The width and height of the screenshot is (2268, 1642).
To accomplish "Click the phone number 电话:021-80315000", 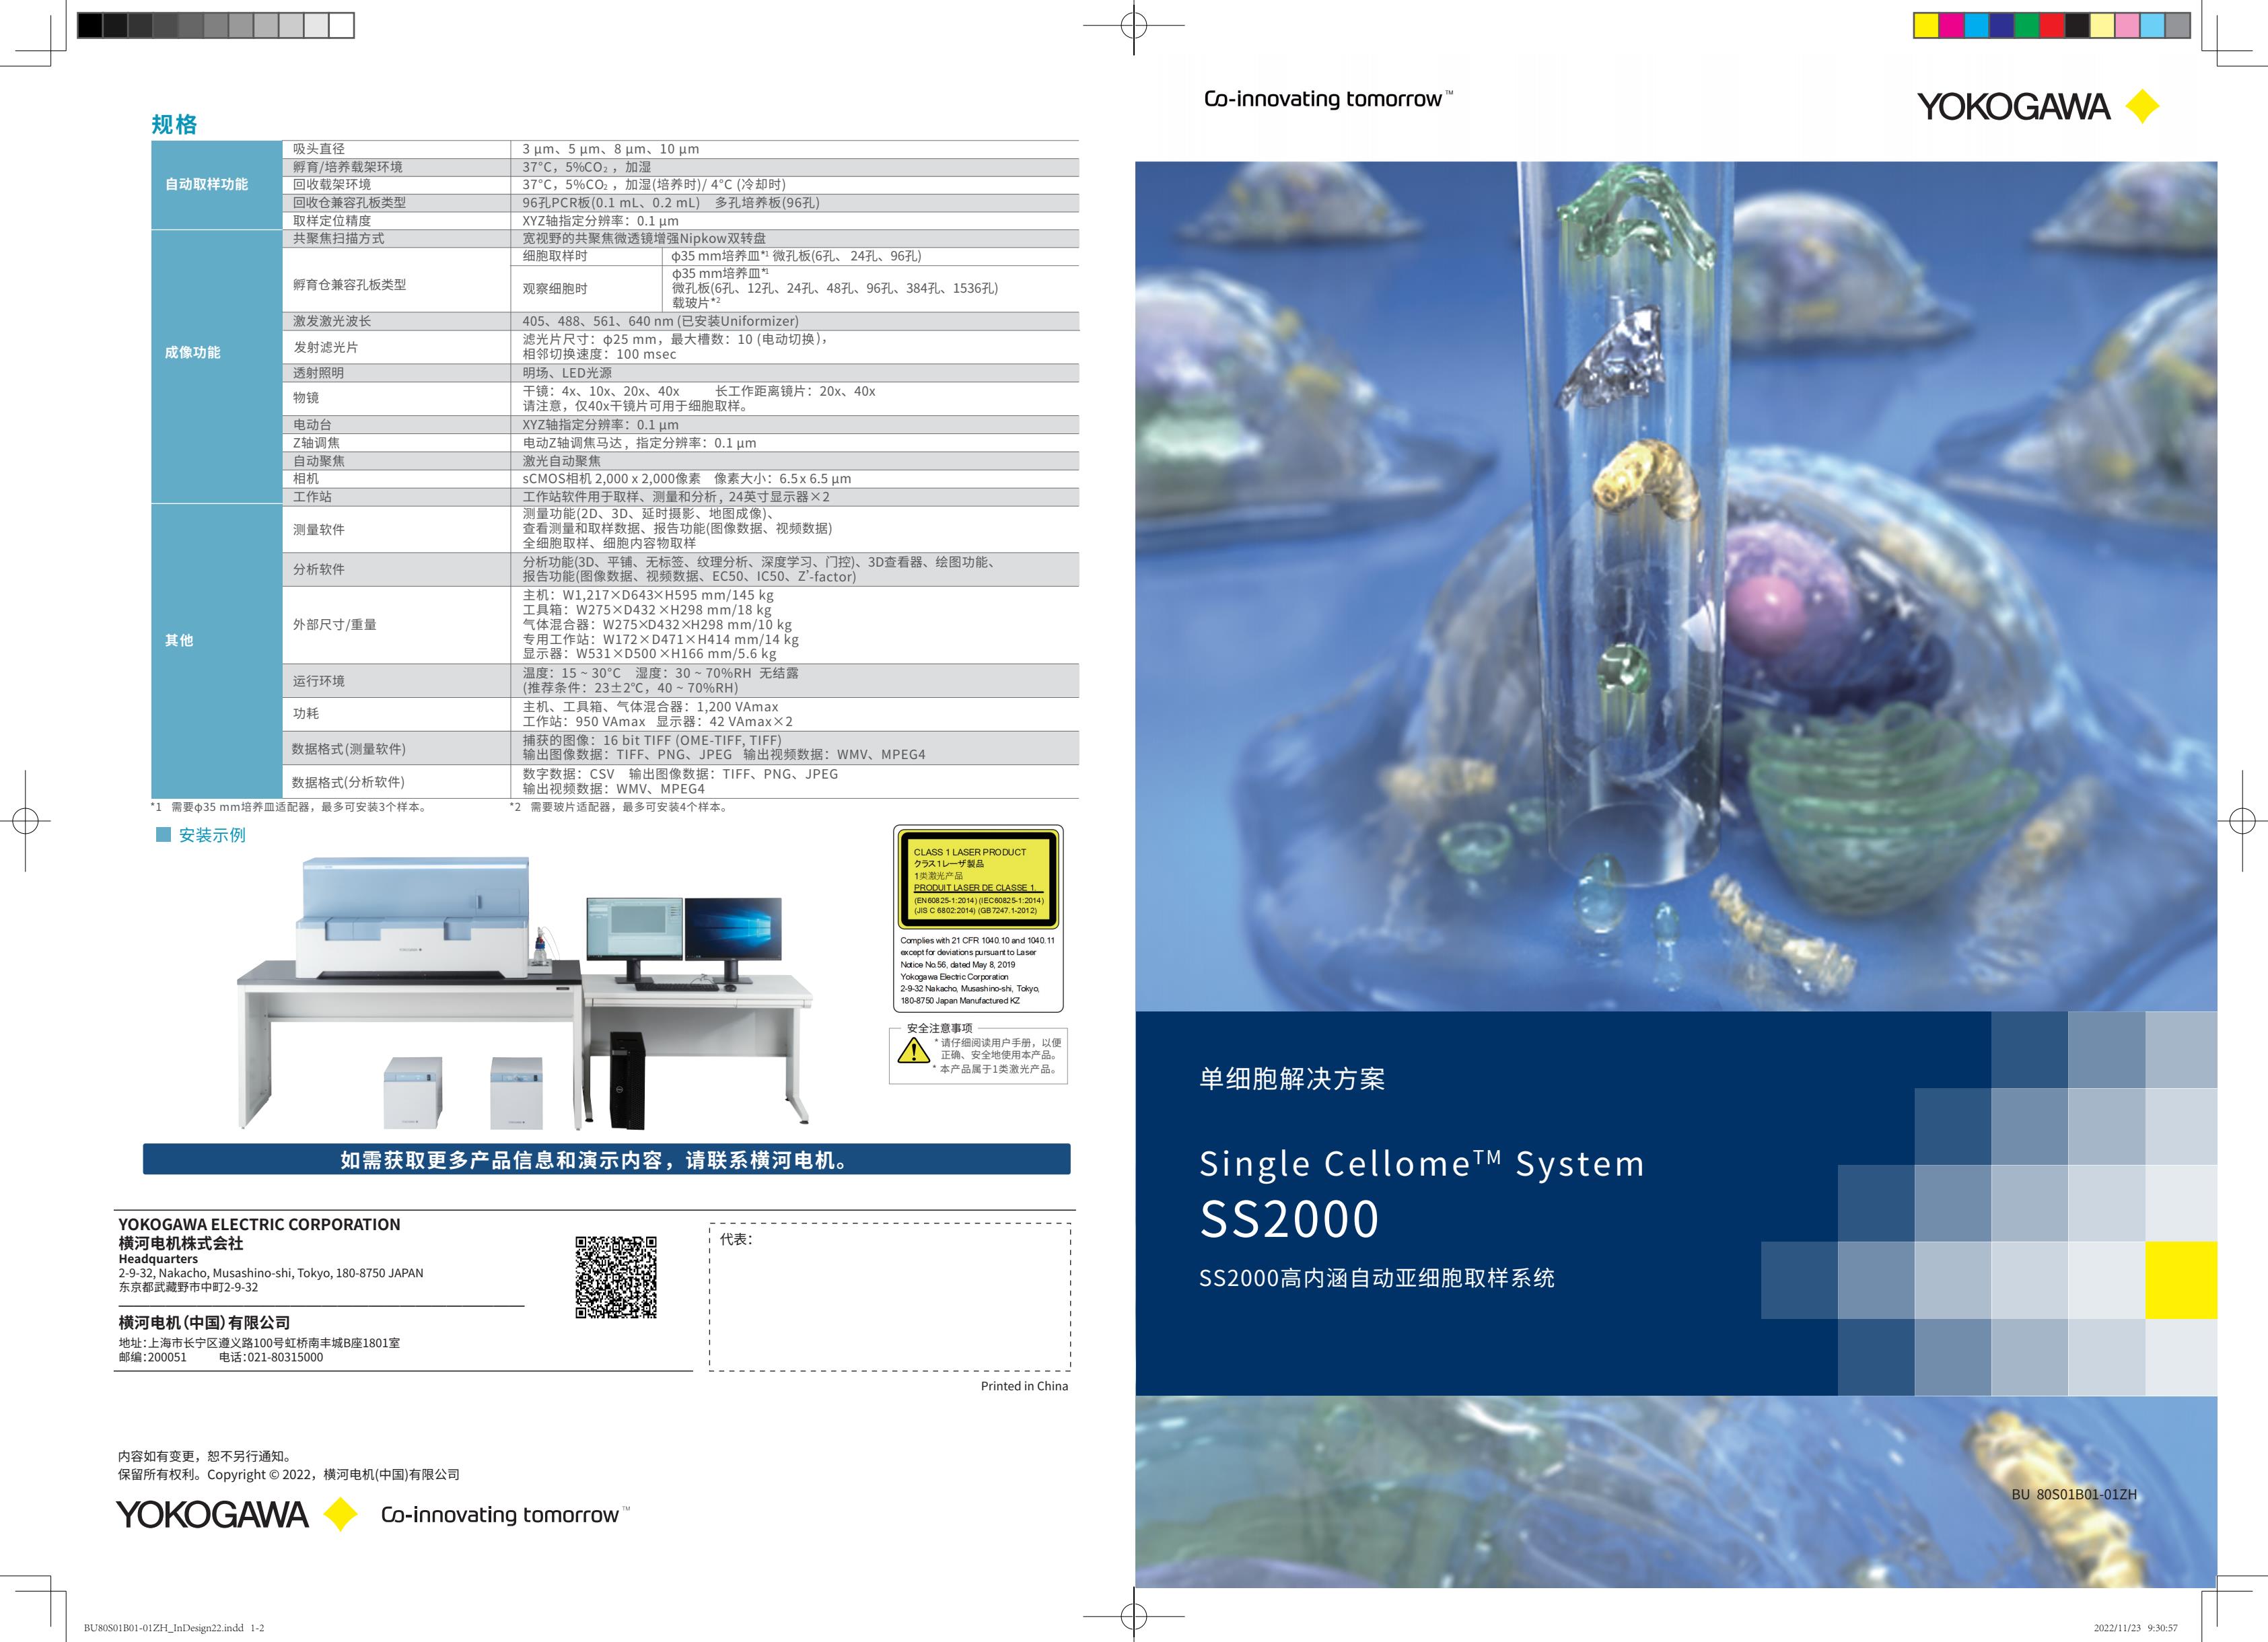I will [x=271, y=1357].
